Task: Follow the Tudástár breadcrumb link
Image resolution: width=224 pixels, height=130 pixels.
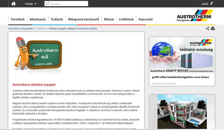Action: point(41,29)
